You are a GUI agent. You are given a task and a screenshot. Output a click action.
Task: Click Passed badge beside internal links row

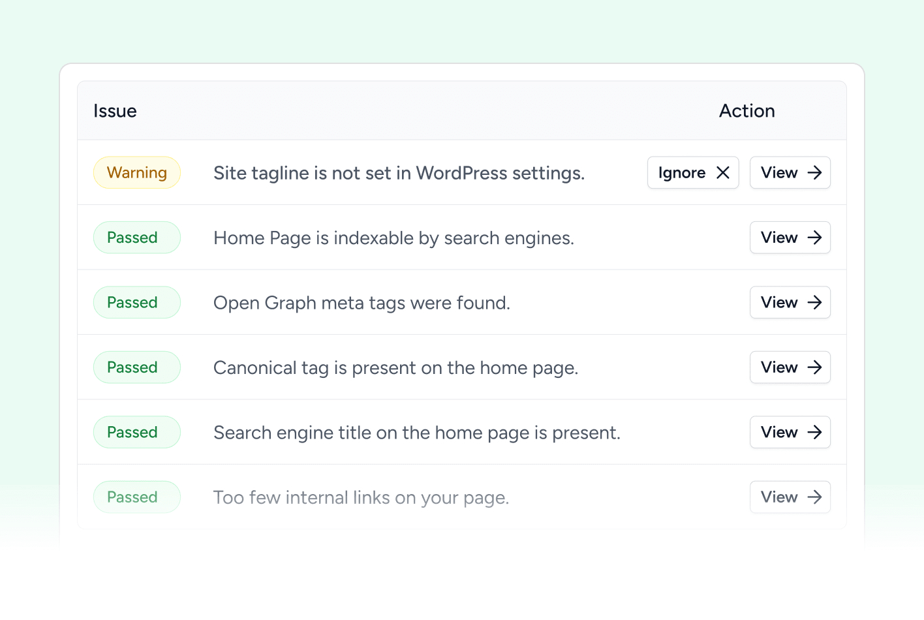pos(137,497)
